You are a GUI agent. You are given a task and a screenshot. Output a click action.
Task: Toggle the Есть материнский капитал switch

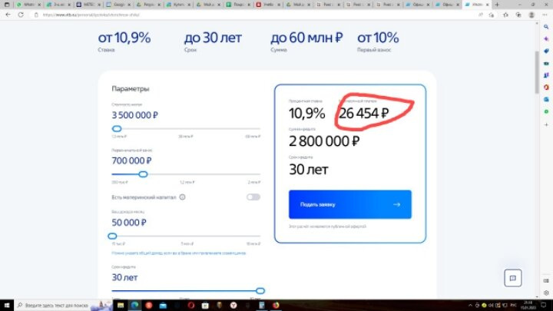coord(253,197)
